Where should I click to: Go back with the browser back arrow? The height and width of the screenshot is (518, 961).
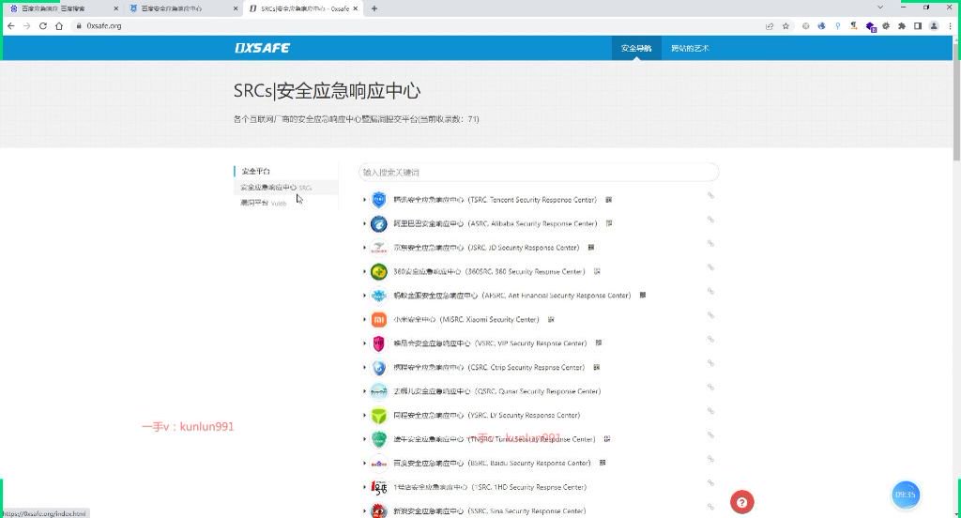11,26
